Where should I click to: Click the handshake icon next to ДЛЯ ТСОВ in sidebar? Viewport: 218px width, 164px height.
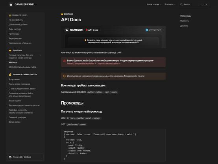[x=10, y=50]
